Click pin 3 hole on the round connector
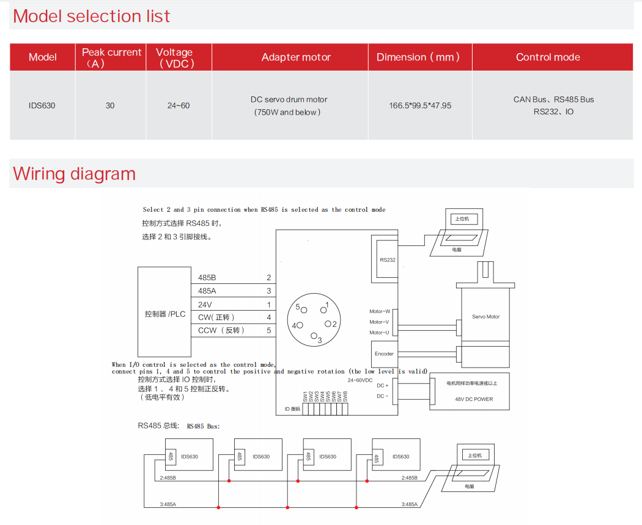The height and width of the screenshot is (525, 642). (314, 335)
